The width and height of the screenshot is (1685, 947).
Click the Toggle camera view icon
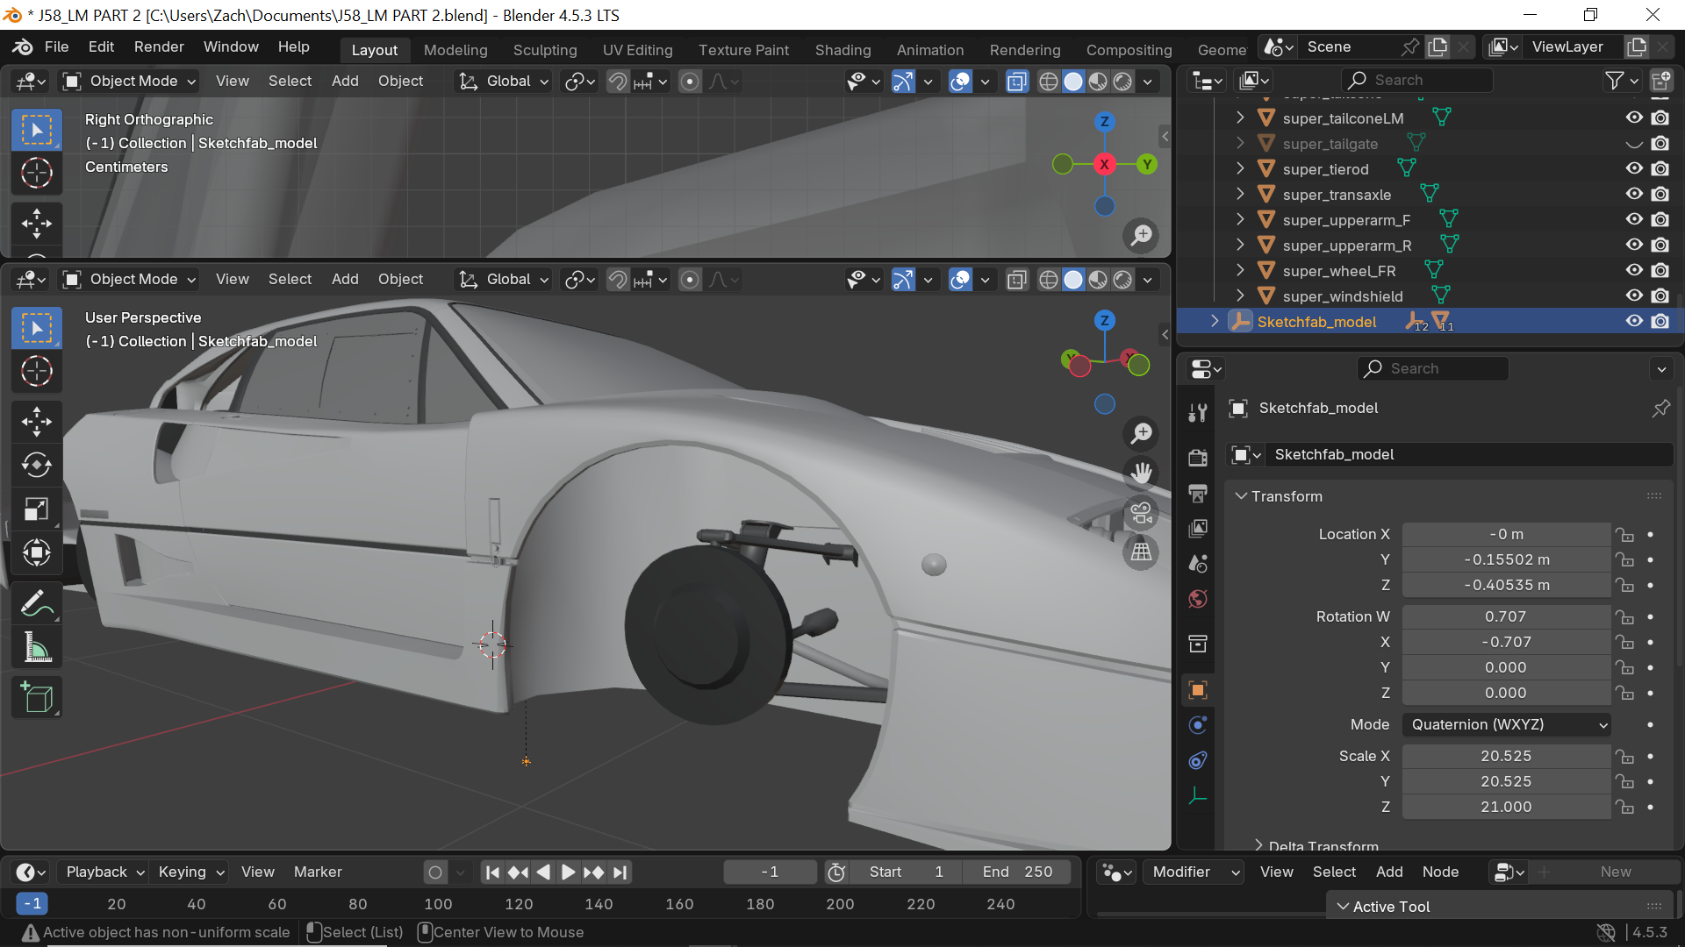pyautogui.click(x=1141, y=513)
